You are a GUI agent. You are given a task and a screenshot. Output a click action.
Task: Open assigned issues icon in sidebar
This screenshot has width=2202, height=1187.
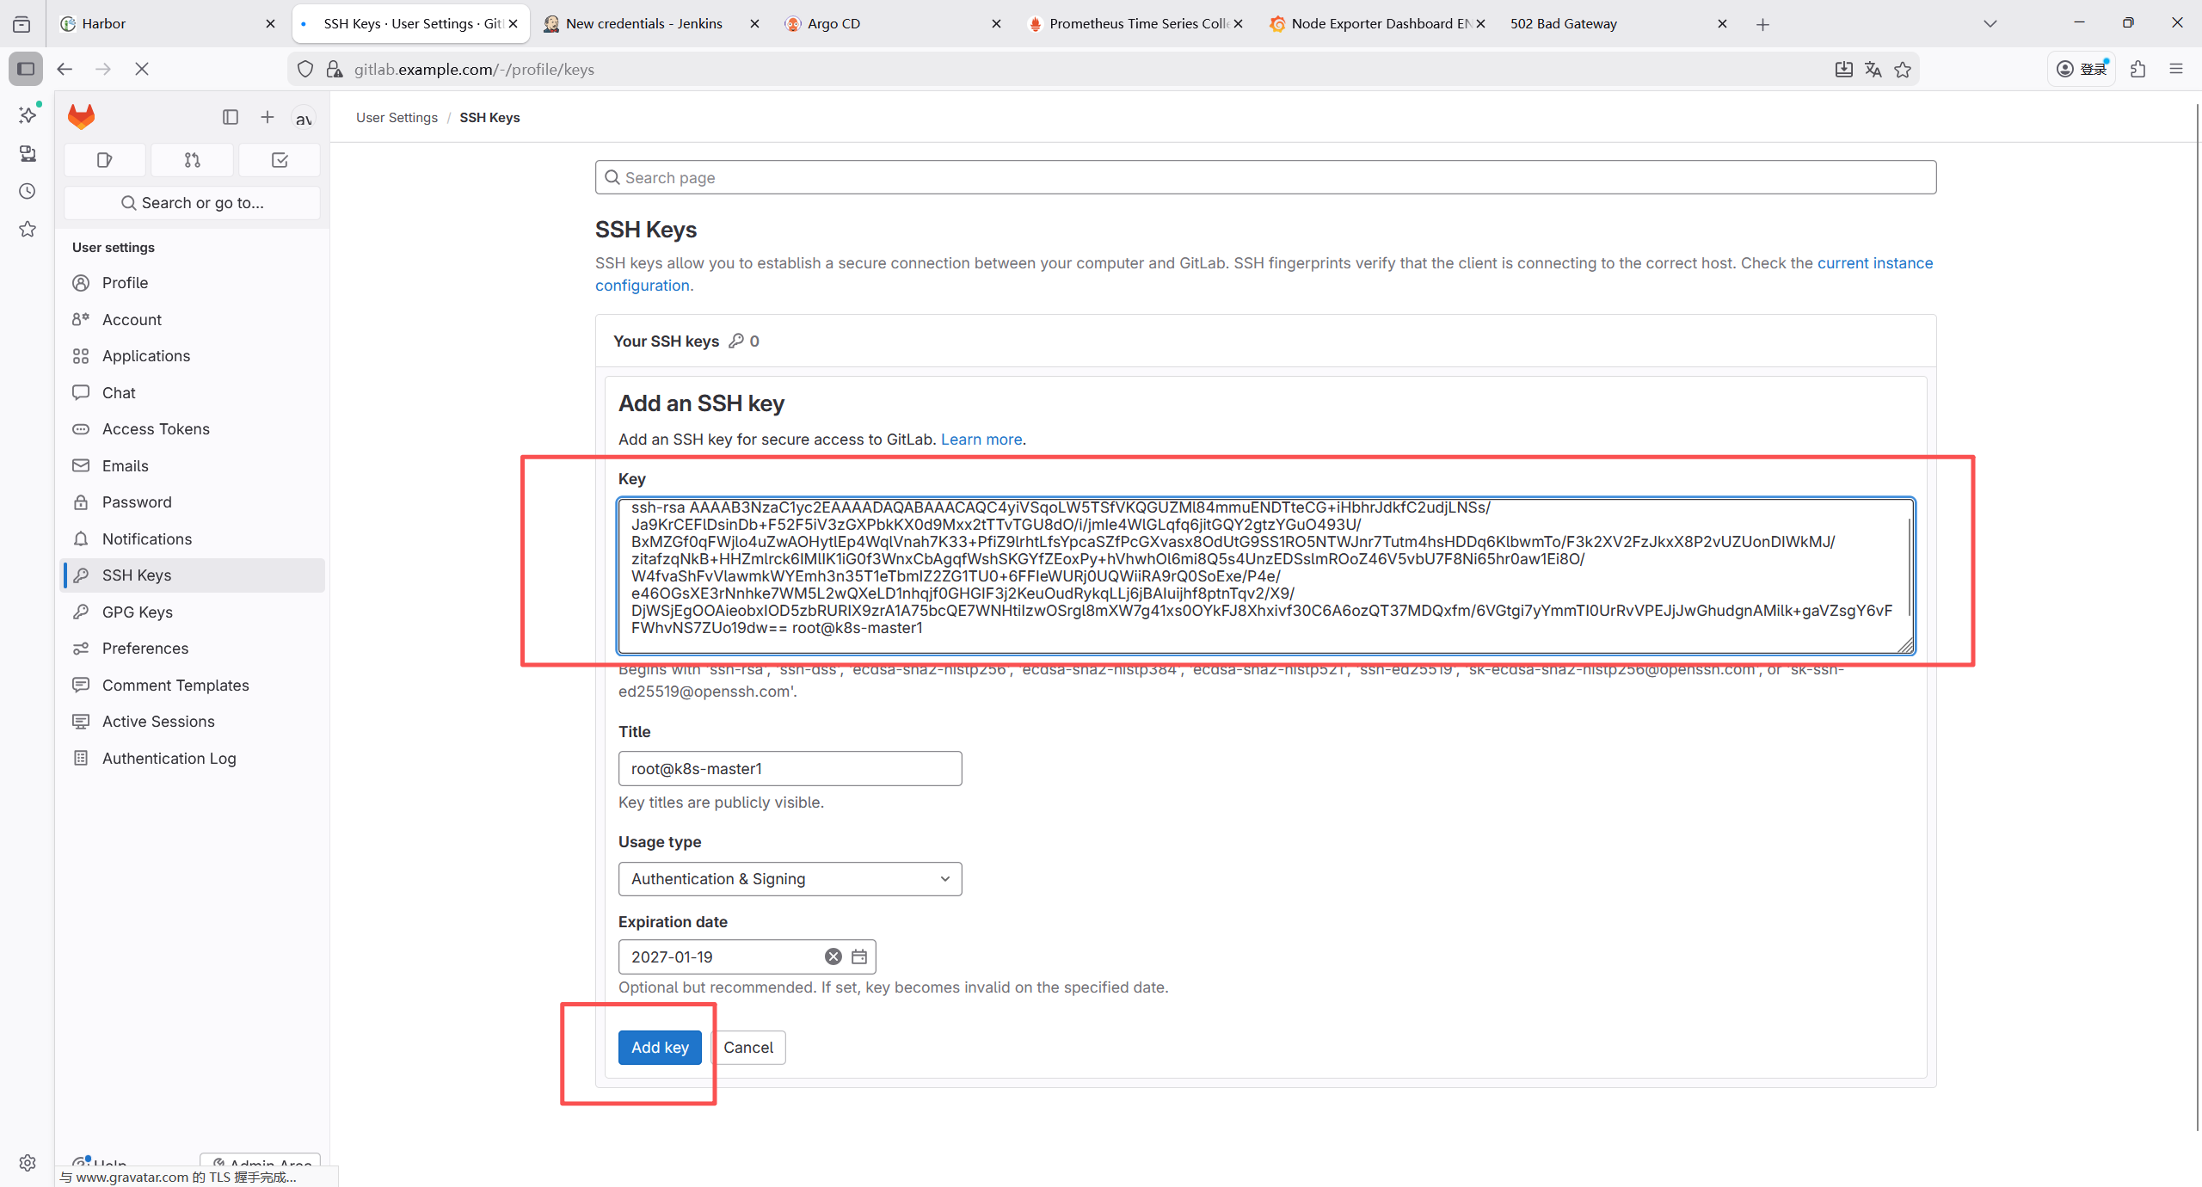(105, 160)
